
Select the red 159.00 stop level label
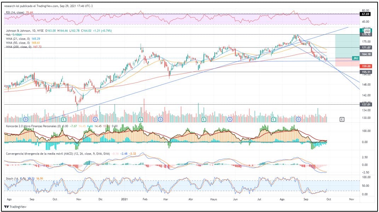point(366,66)
